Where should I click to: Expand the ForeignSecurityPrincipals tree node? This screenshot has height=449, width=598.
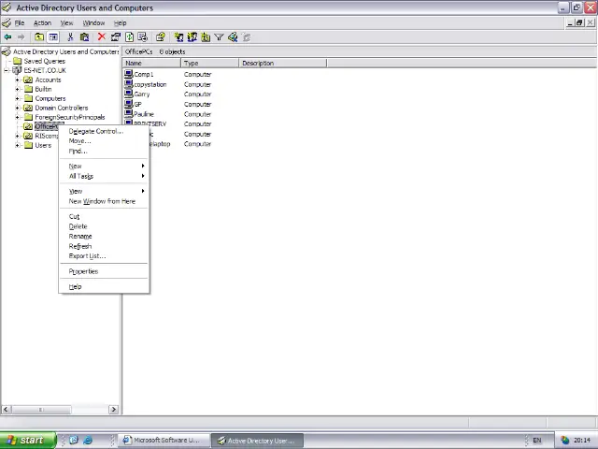point(17,117)
